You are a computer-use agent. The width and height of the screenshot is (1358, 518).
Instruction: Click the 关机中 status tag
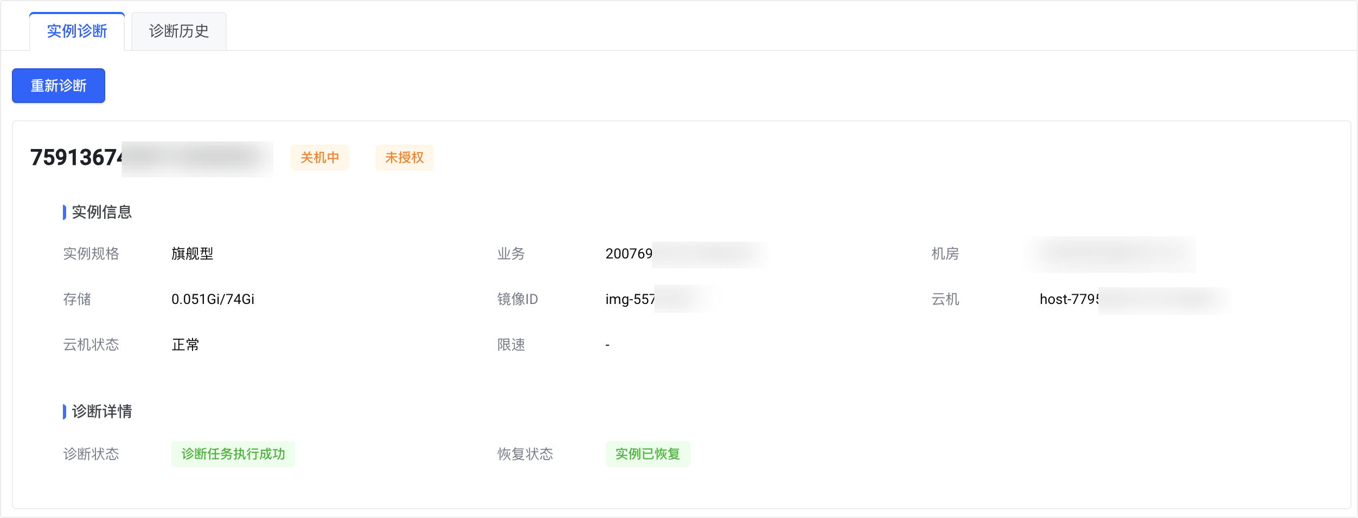(x=319, y=158)
